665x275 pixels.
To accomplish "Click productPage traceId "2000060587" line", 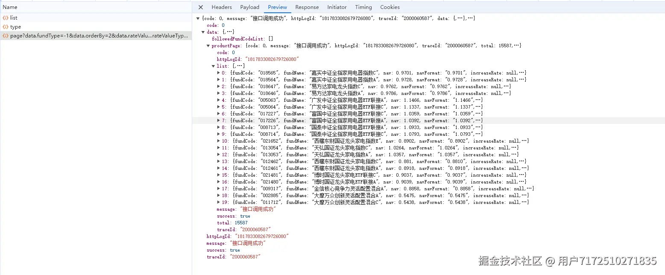I will [244, 230].
